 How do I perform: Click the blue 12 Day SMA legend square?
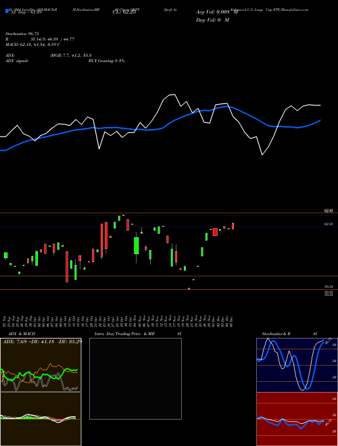pyautogui.click(x=7, y=11)
